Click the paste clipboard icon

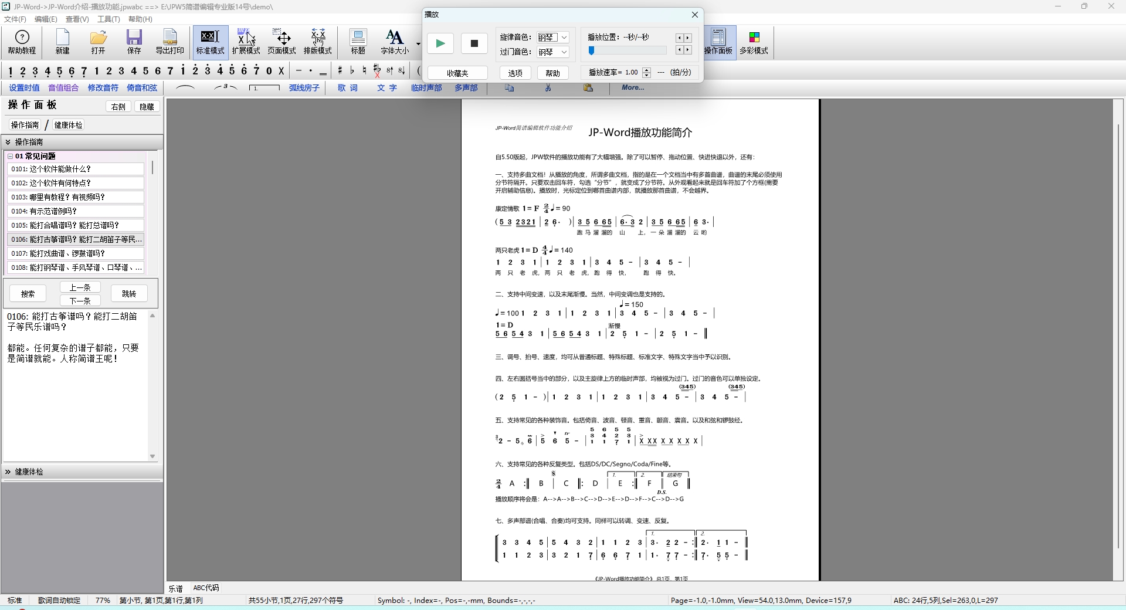click(588, 88)
